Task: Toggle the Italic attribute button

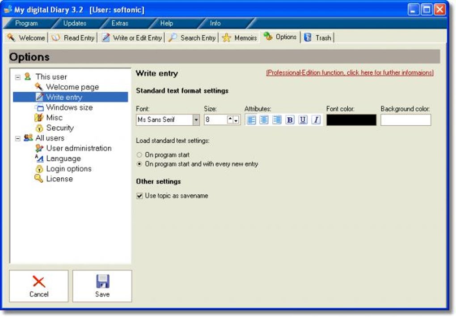Action: point(316,120)
